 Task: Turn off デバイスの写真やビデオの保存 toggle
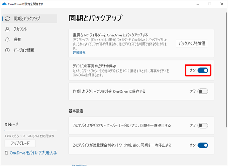[203, 70]
